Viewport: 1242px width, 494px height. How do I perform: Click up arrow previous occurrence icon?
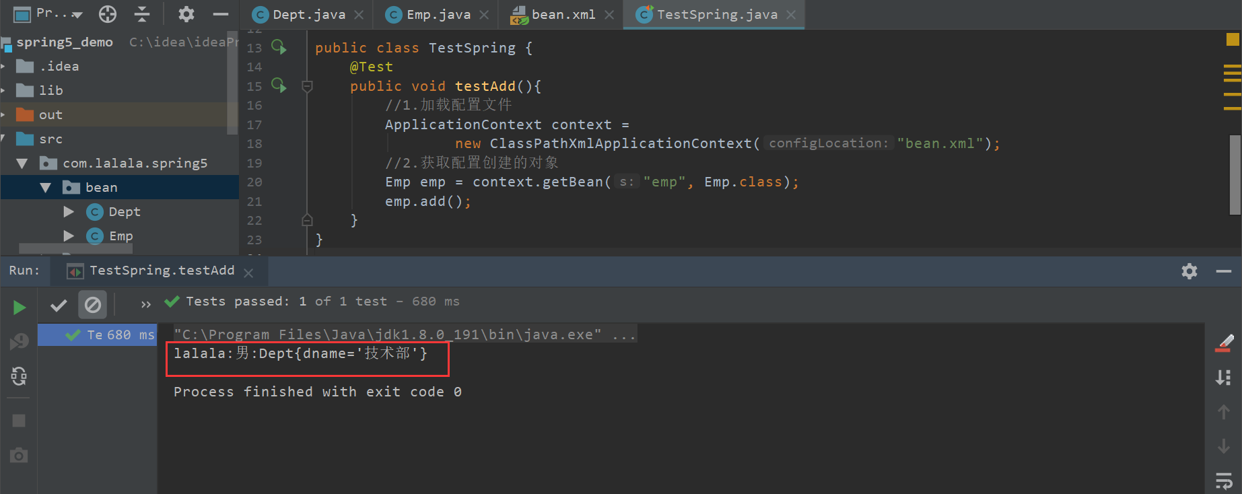click(1224, 412)
